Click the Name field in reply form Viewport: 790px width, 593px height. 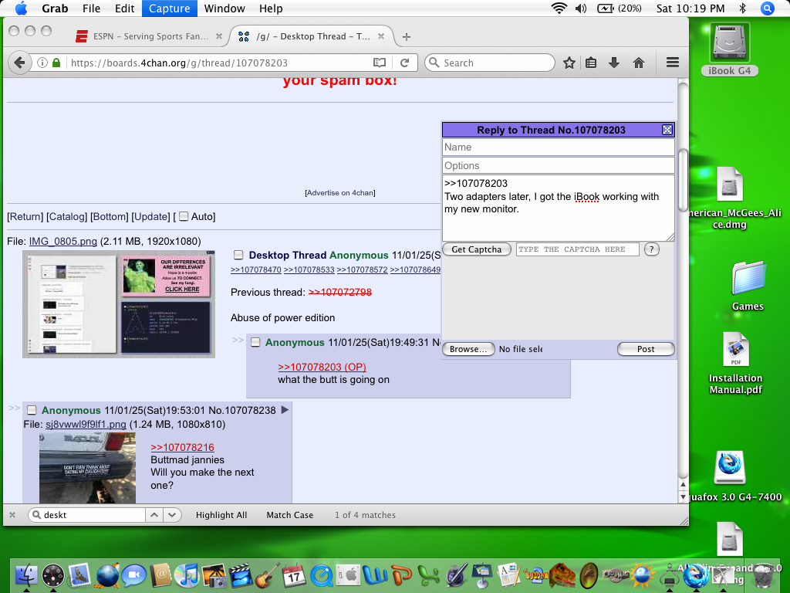559,147
